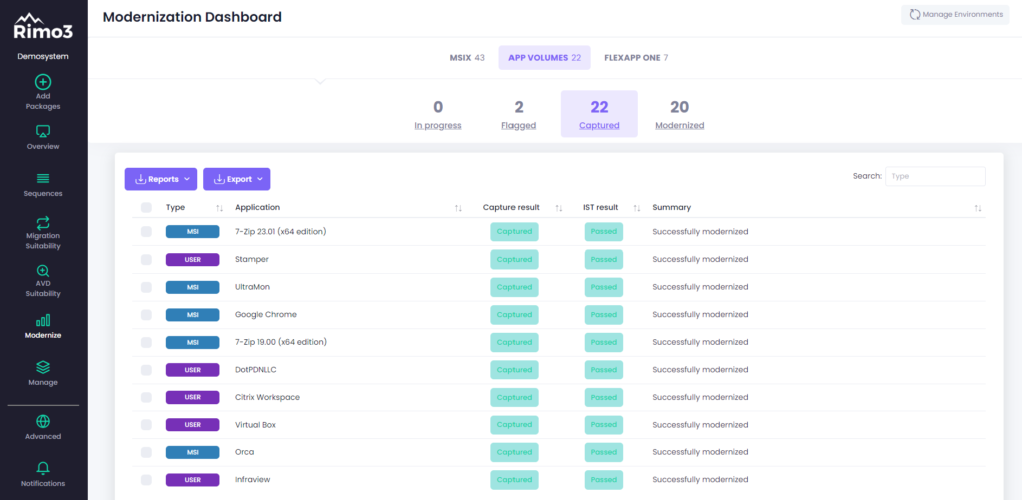1022x500 pixels.
Task: Check the Google Chrome row checkbox
Action: point(146,315)
